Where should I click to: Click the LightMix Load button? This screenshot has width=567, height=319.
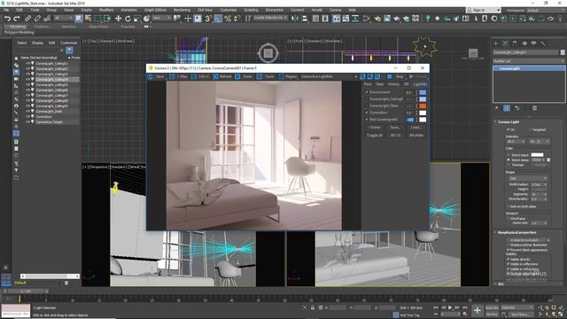[416, 128]
